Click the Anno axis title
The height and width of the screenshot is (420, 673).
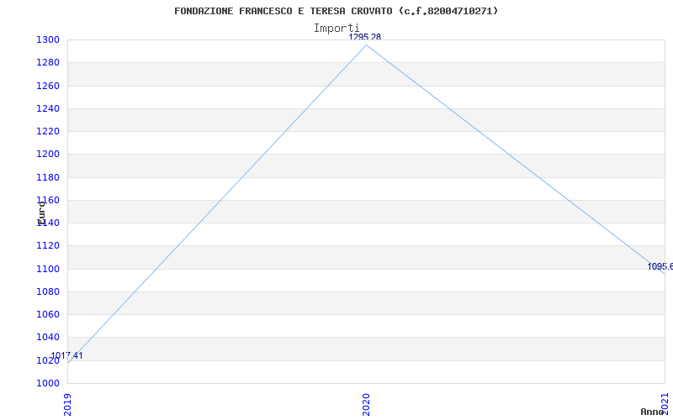[x=652, y=412]
